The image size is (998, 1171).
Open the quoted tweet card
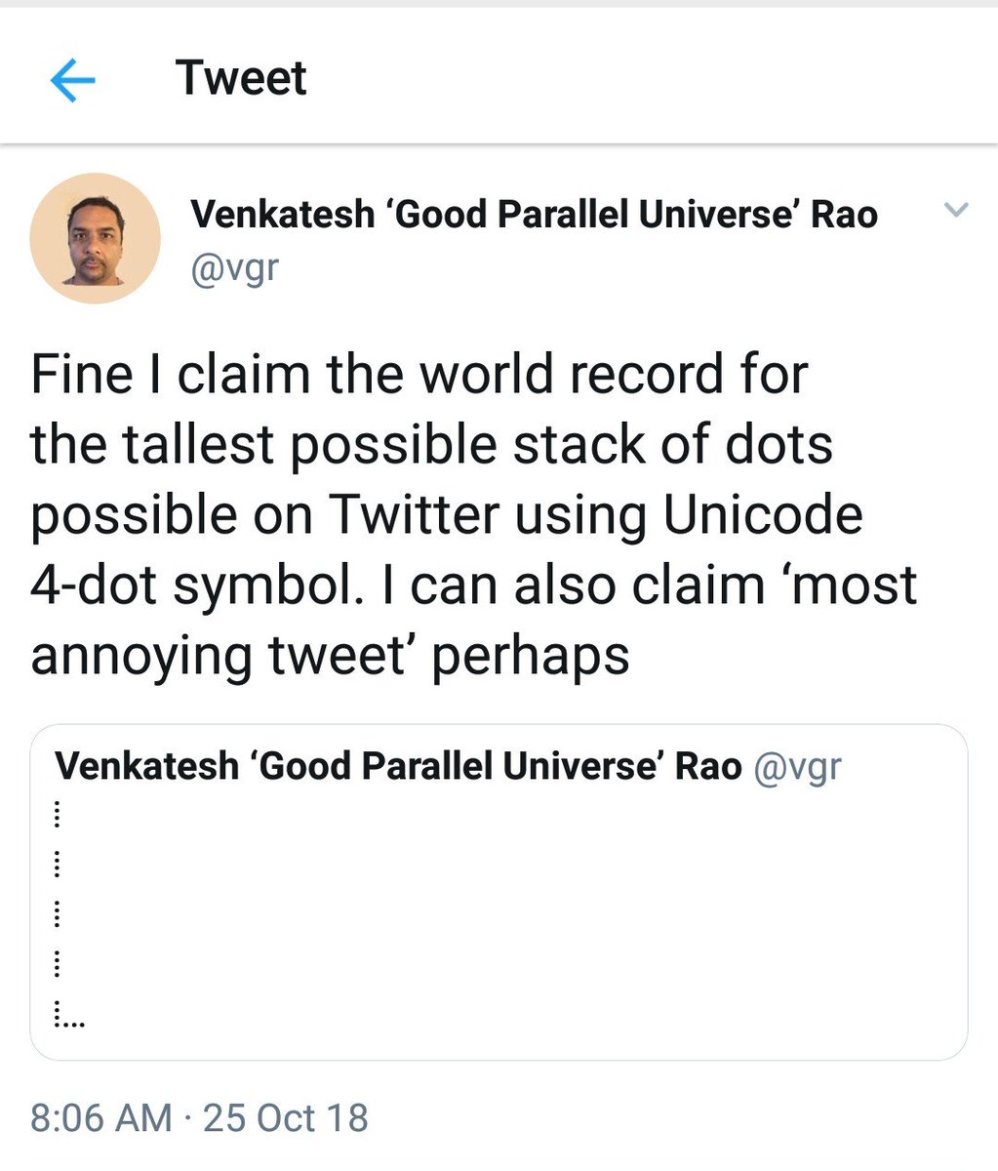(499, 892)
